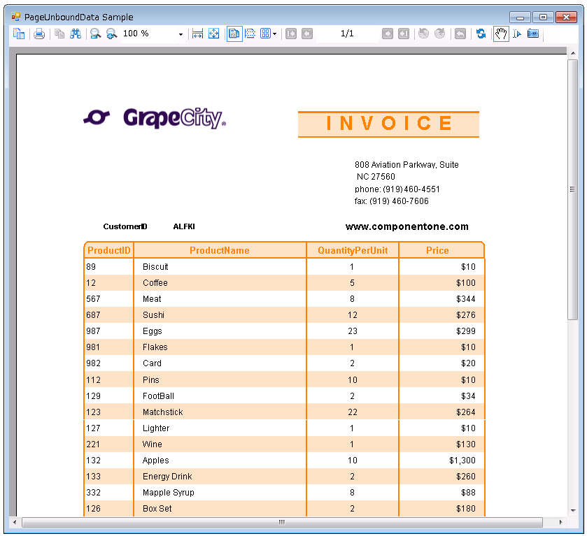Open the zoom percentage dropdown
This screenshot has width=587, height=536.
point(180,34)
